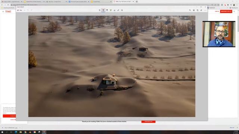Viewport: 239px width, 134px height.
Task: Select the Image Crop tool
Action: [122, 10]
